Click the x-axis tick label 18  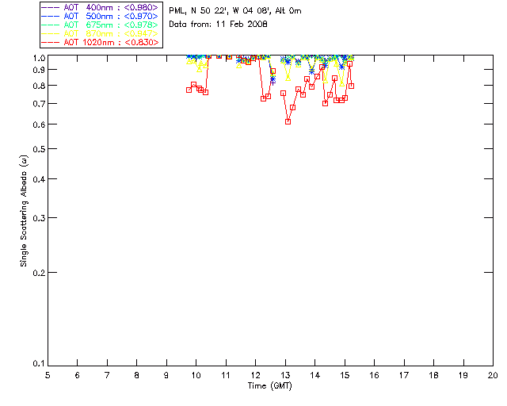point(434,375)
